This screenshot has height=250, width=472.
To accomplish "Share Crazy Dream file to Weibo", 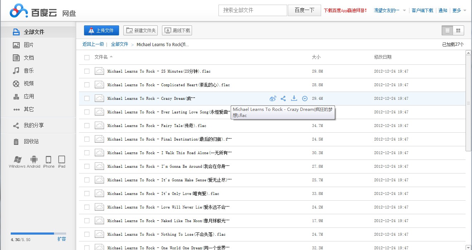I will click(x=273, y=98).
